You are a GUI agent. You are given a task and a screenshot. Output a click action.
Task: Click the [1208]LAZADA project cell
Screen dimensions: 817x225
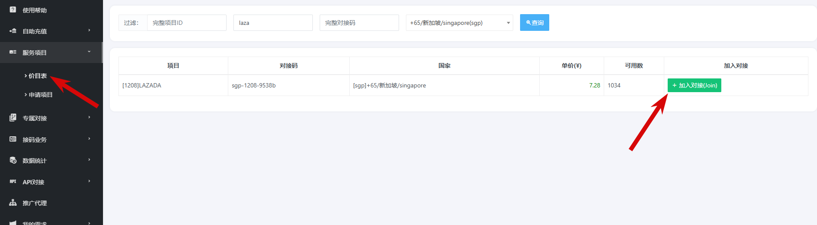[x=173, y=85]
